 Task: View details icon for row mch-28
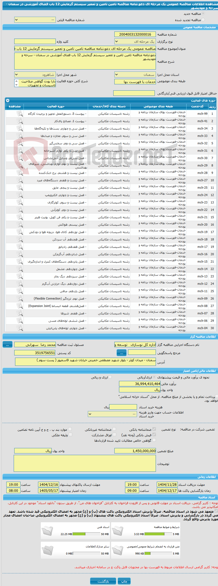click(20, 173)
